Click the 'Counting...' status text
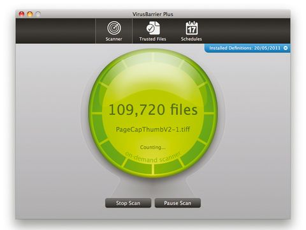The image size is (306, 230). pos(152,147)
